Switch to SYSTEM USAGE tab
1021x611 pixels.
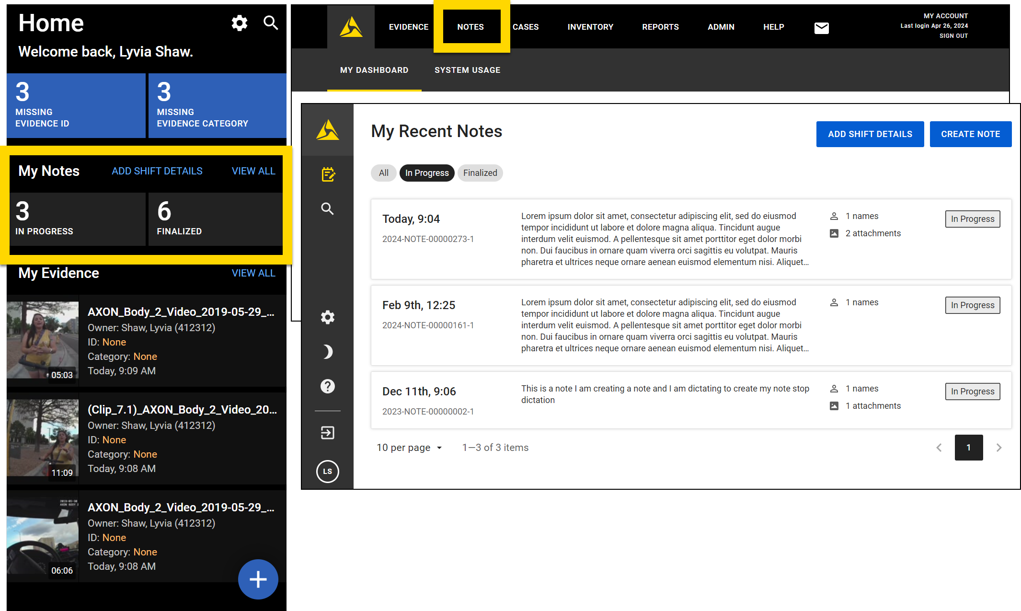point(467,70)
